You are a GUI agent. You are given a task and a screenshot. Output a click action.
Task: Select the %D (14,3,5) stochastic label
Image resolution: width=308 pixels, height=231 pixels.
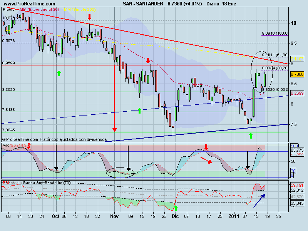(x=21, y=146)
